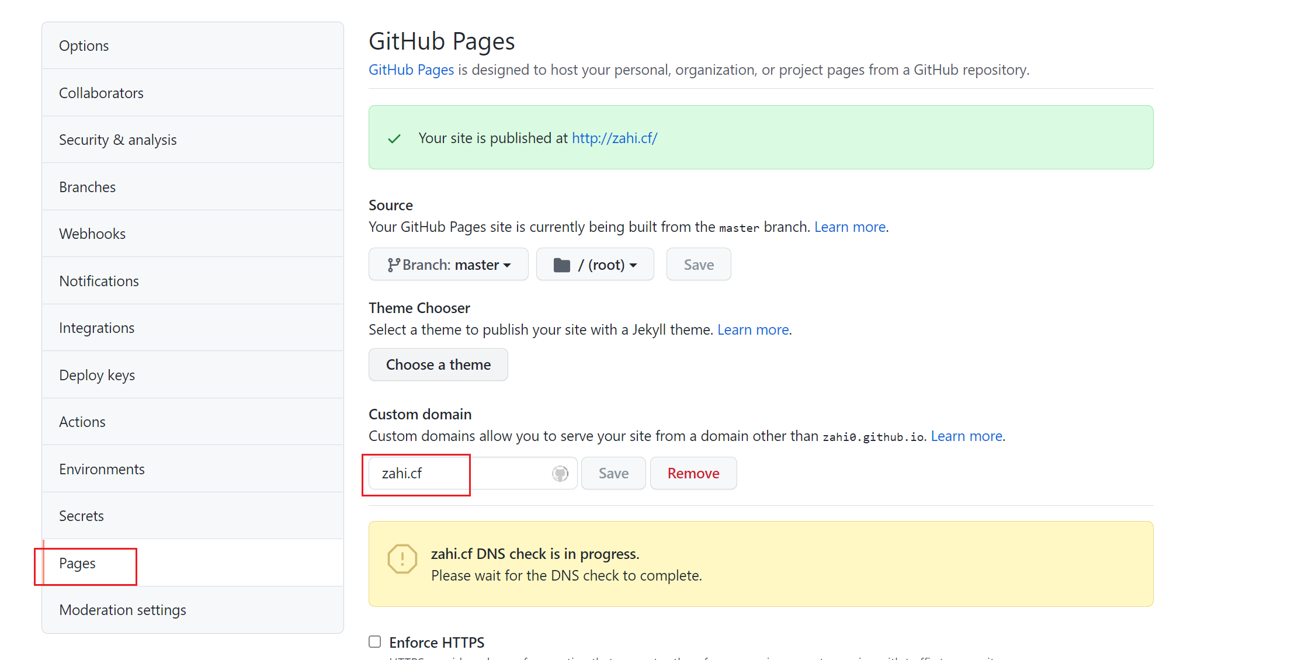
Task: Click the folder icon in root selector
Action: [x=561, y=265]
